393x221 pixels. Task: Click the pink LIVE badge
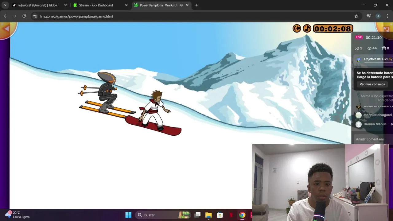pos(359,37)
